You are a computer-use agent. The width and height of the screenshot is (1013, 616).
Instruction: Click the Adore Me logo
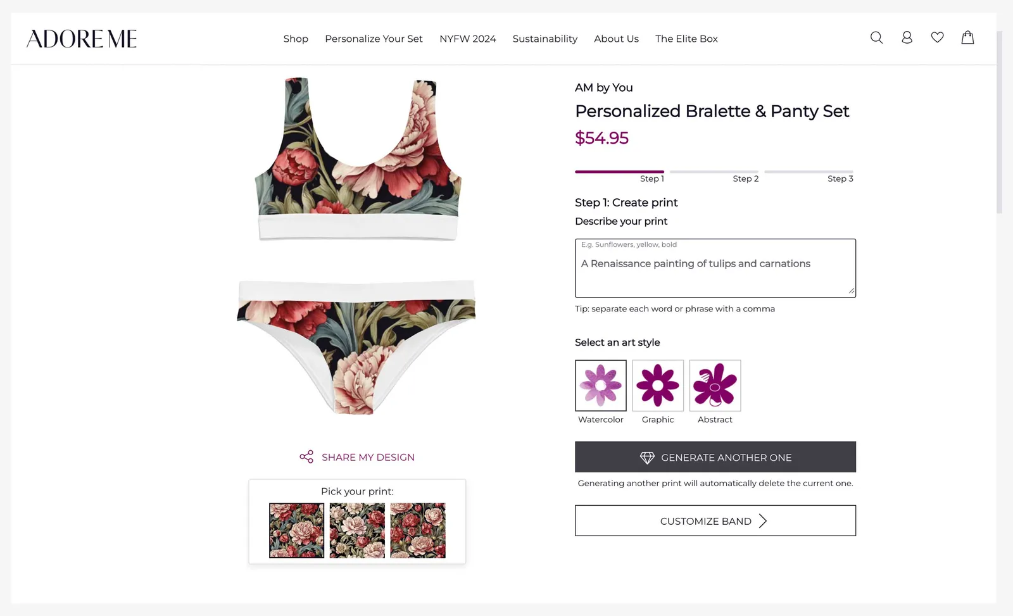(x=82, y=39)
